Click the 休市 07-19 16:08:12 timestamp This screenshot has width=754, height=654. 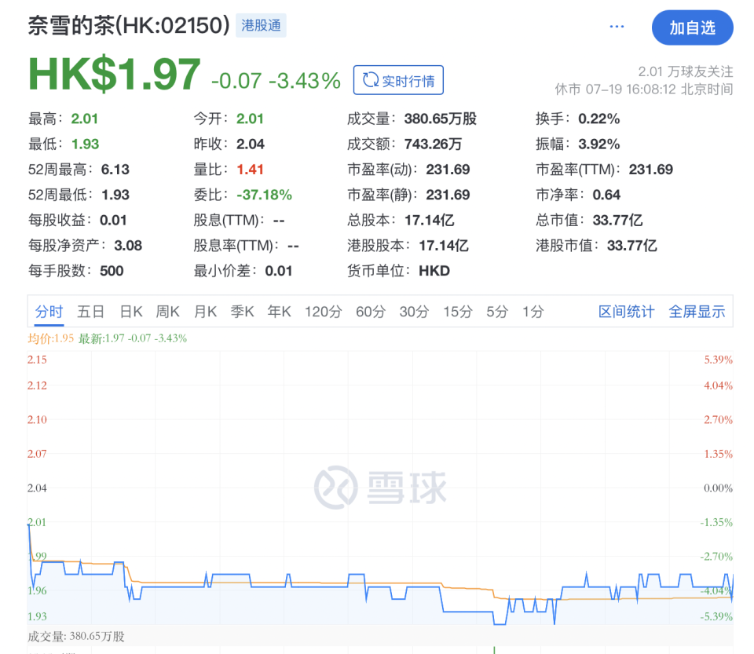pyautogui.click(x=644, y=90)
